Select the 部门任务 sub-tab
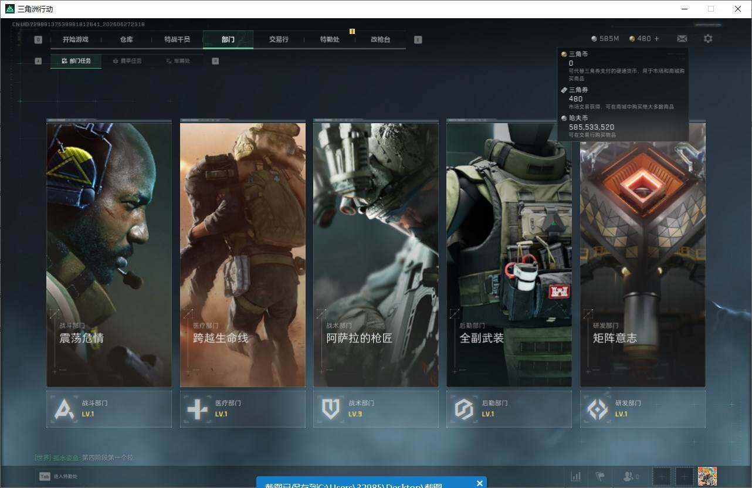 [76, 61]
